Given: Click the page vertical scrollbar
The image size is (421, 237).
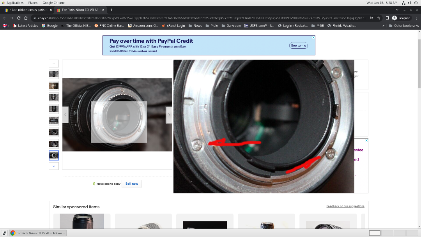Looking at the screenshot, I should 419,64.
